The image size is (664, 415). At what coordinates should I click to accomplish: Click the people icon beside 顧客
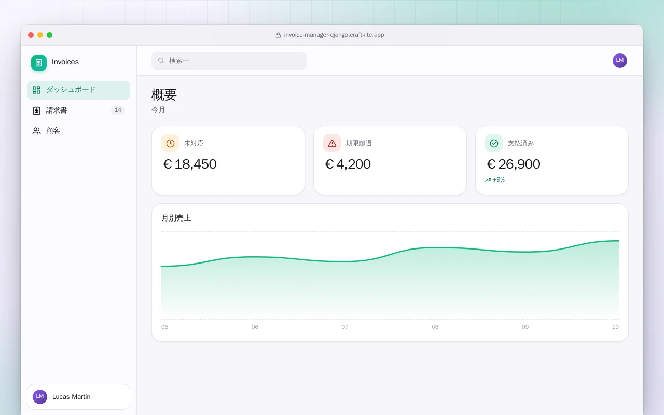click(36, 131)
